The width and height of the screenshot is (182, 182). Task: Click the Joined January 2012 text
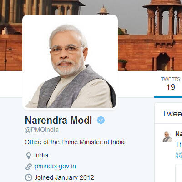tap(64, 177)
